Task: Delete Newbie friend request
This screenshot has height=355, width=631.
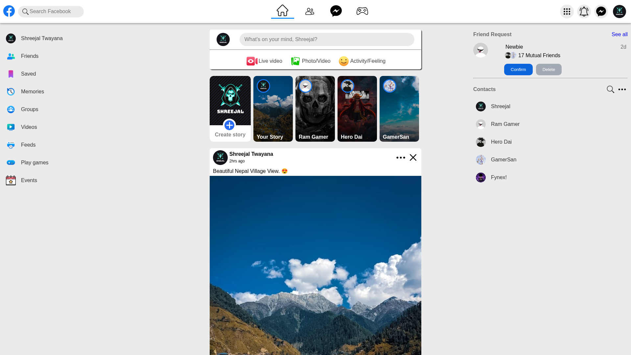Action: (x=549, y=70)
